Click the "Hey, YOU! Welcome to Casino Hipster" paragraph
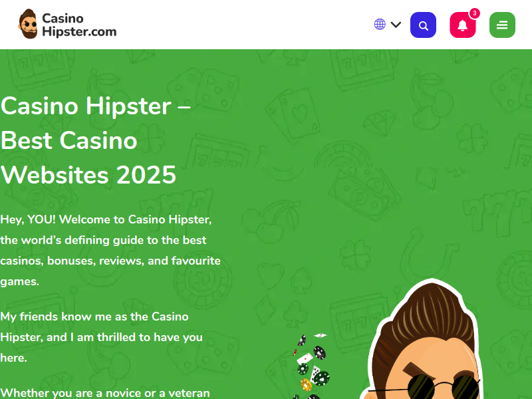Image resolution: width=532 pixels, height=399 pixels. [110, 251]
